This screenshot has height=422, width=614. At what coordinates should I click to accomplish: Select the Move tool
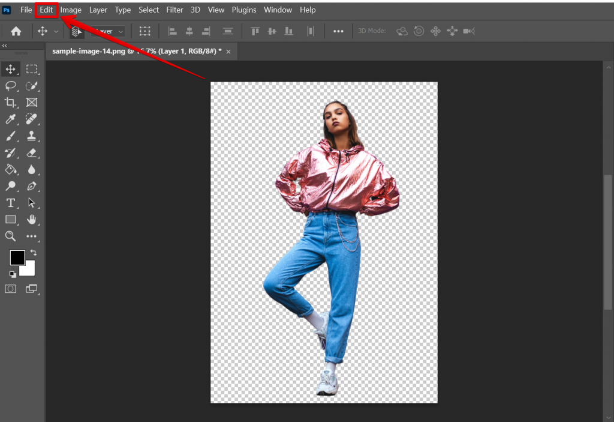click(x=10, y=69)
